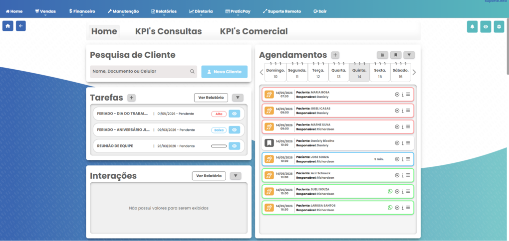Show info for LARISSA SANTOS appointment
Viewport: 509px width, 241px height.
coord(403,208)
